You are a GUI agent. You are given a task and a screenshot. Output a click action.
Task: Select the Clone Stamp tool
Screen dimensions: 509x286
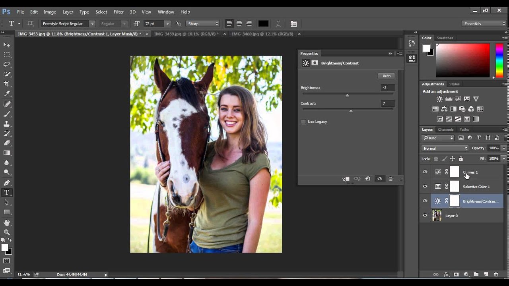click(7, 124)
